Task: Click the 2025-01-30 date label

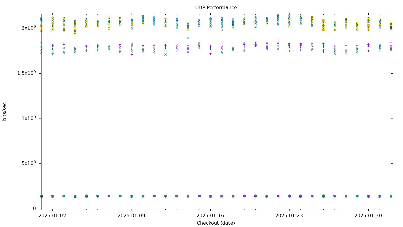Action: coord(368,216)
